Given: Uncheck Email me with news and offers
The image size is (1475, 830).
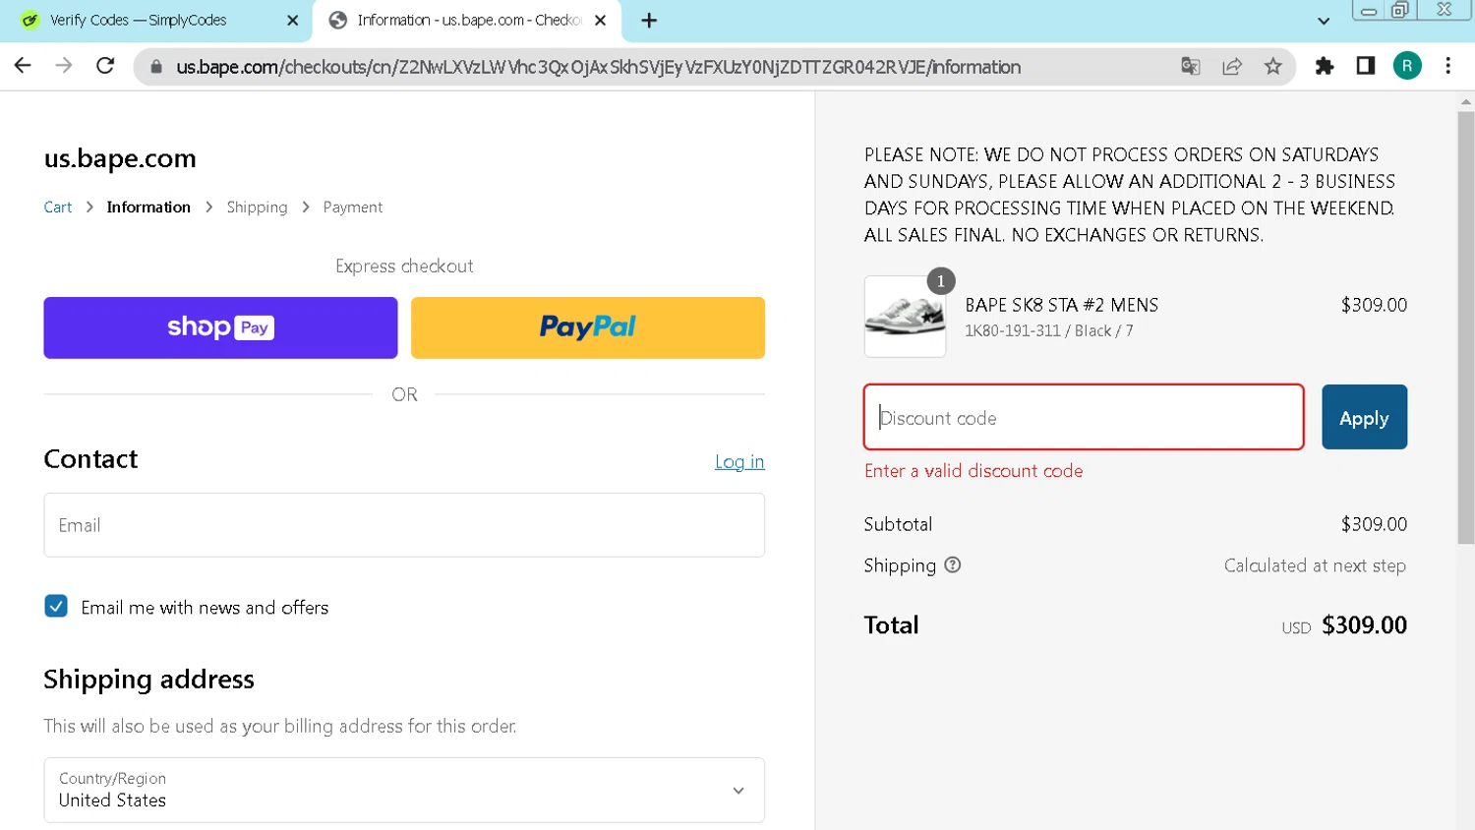Looking at the screenshot, I should click(x=56, y=606).
